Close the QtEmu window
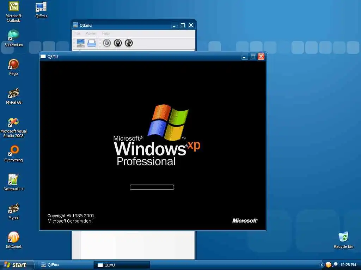361x270 pixels. tap(191, 25)
